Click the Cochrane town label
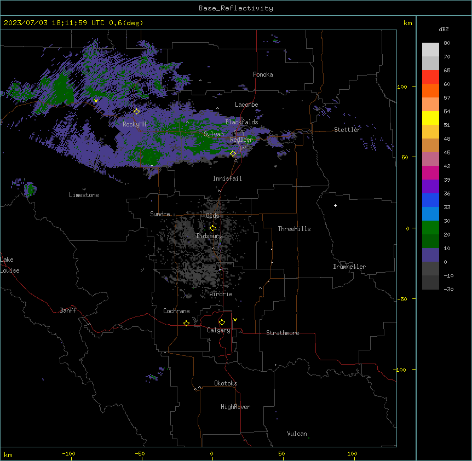472x461 pixels. pyautogui.click(x=176, y=311)
